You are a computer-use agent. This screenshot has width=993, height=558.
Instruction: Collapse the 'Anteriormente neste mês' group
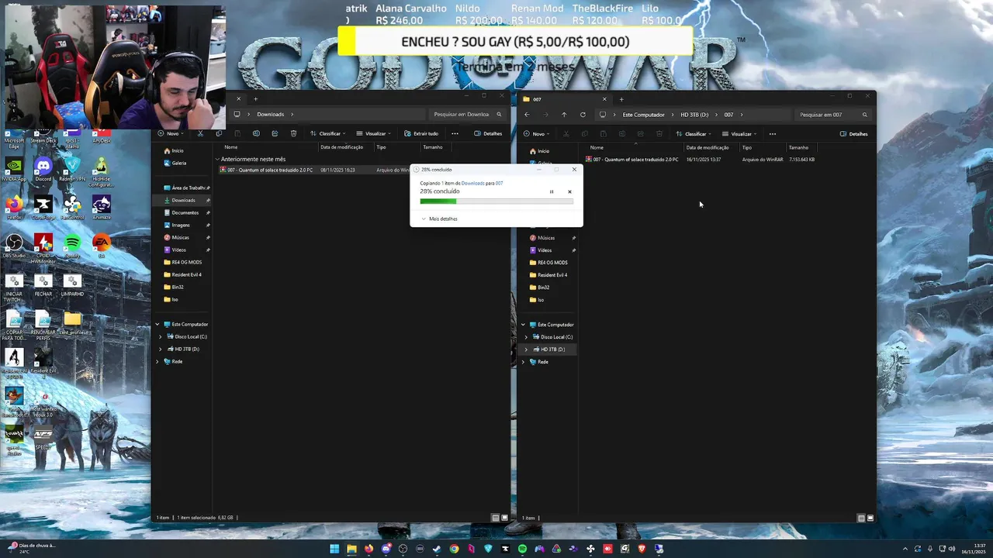[218, 159]
